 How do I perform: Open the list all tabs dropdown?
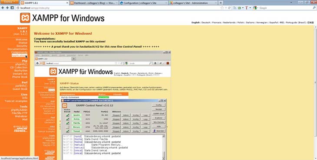[291, 3]
